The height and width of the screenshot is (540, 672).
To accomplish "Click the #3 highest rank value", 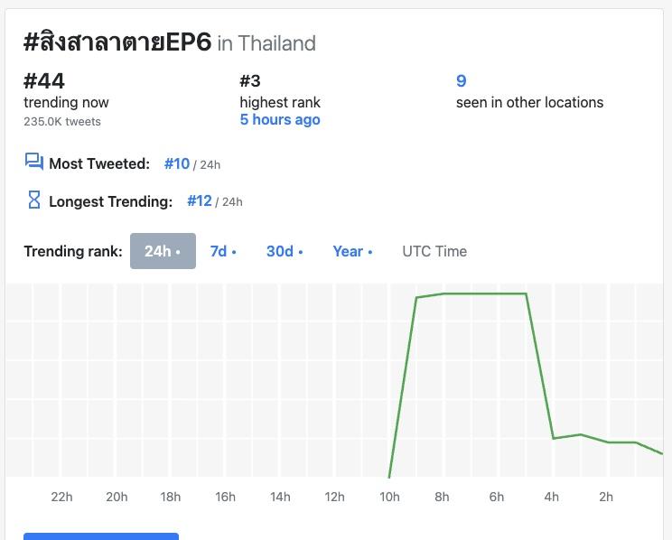I will [250, 81].
